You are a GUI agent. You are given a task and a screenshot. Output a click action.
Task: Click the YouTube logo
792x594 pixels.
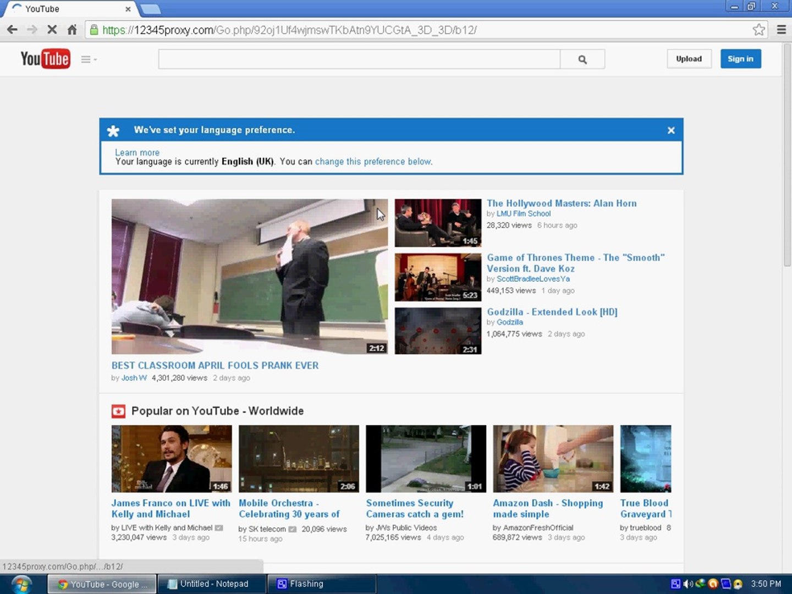pyautogui.click(x=45, y=59)
